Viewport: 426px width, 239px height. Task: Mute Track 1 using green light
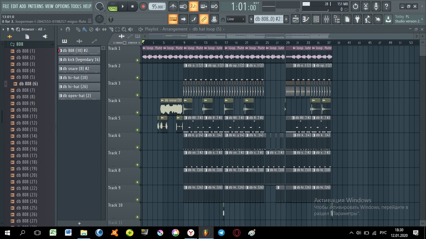tap(137, 60)
